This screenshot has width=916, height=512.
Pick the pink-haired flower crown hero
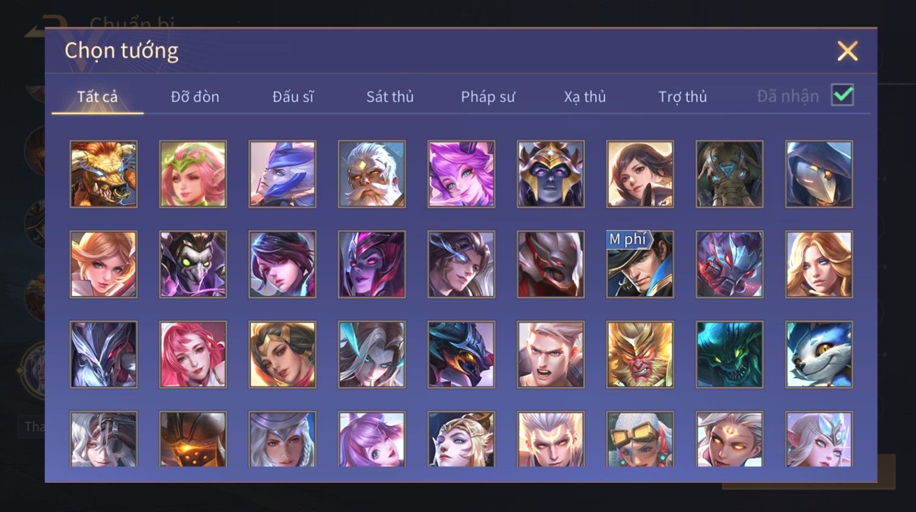click(193, 174)
